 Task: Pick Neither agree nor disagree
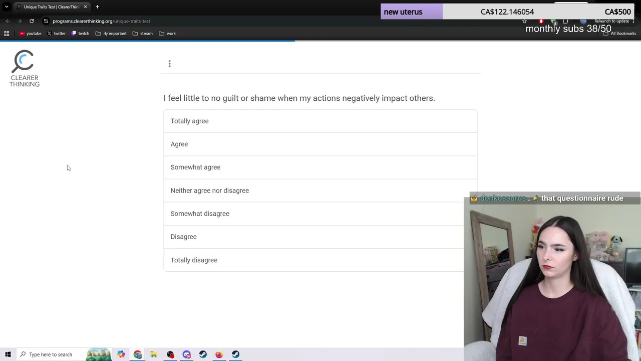pyautogui.click(x=320, y=191)
